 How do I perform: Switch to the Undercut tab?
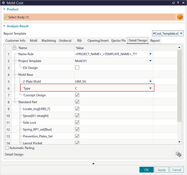(65, 41)
